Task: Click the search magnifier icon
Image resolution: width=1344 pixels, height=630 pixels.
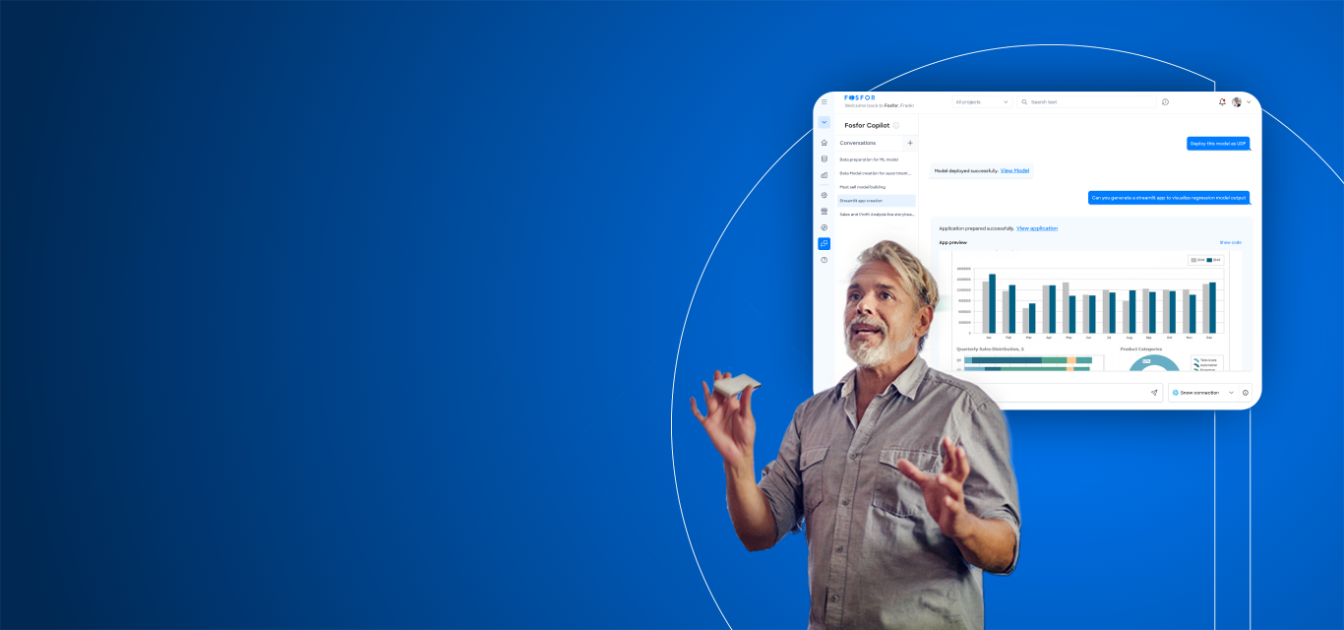Action: coord(1024,101)
